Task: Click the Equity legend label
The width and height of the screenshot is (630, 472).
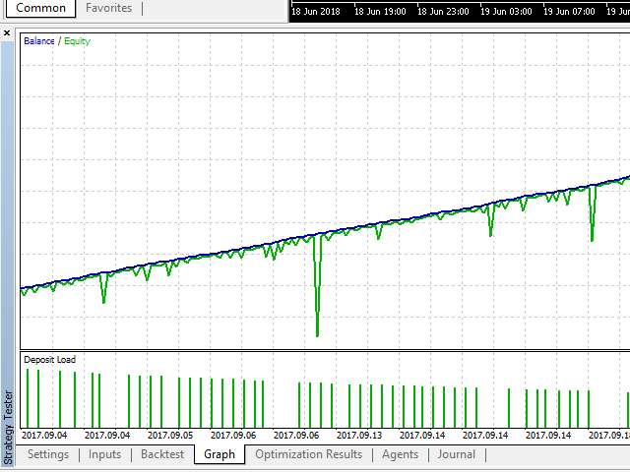Action: click(77, 41)
